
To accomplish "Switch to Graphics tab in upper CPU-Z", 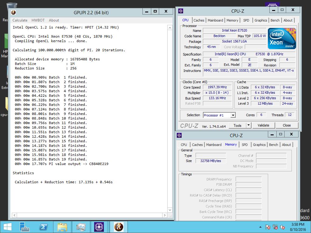I will pyautogui.click(x=261, y=20).
